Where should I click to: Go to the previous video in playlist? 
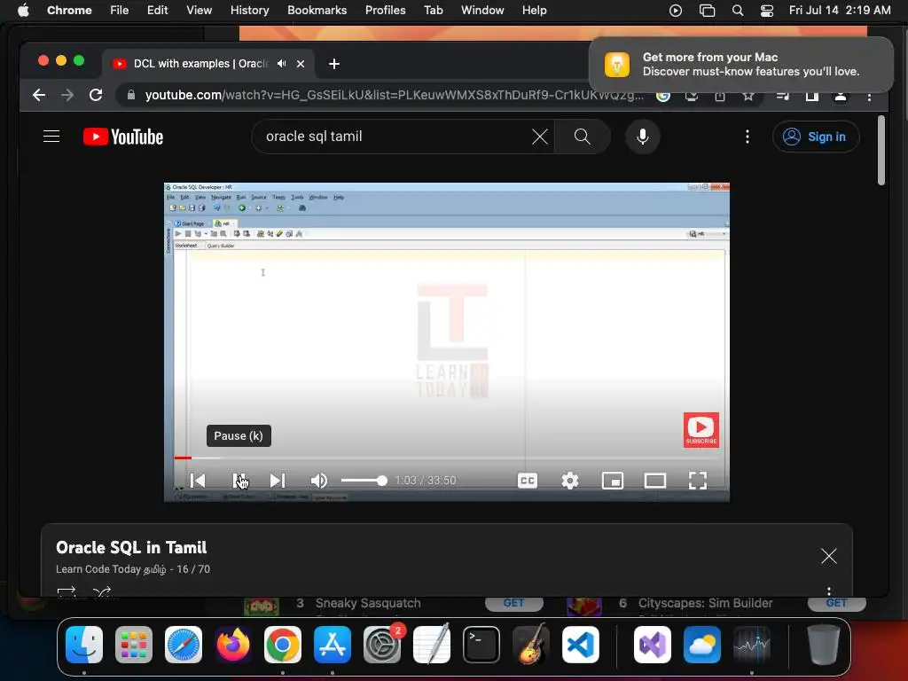[198, 480]
